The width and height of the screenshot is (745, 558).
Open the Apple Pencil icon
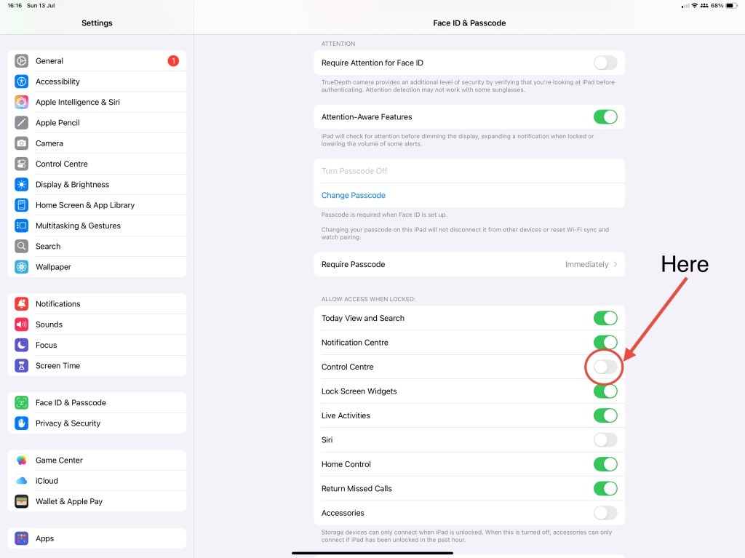click(22, 123)
